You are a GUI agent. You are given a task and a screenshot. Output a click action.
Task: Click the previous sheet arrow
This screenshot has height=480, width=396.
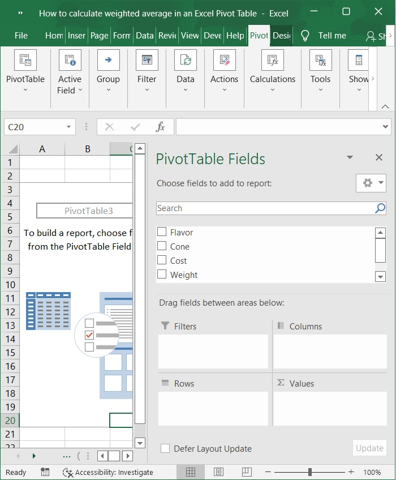pos(18,456)
